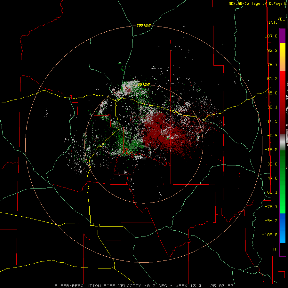Click the -32.0 velocity scale value
288x288 pixels.
tap(271, 164)
